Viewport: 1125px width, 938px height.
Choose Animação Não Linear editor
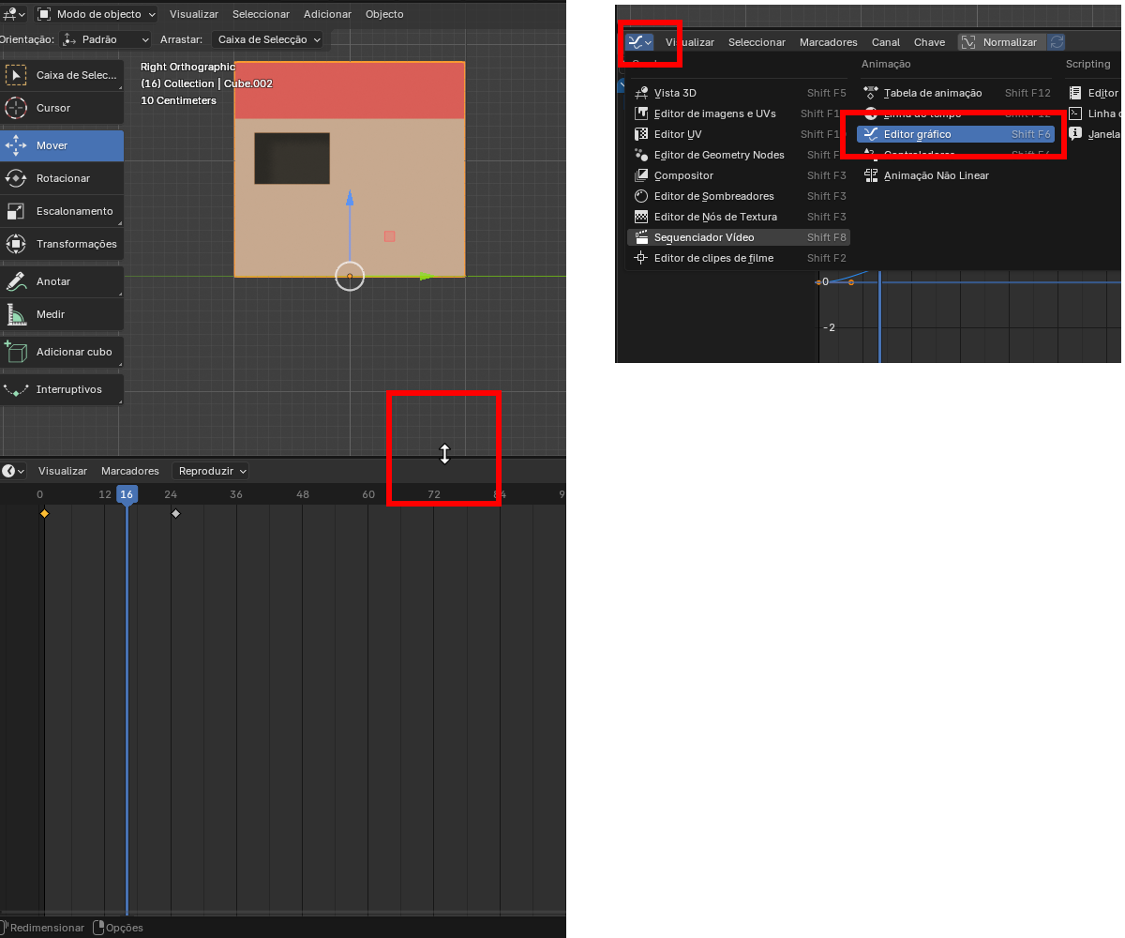(x=956, y=175)
